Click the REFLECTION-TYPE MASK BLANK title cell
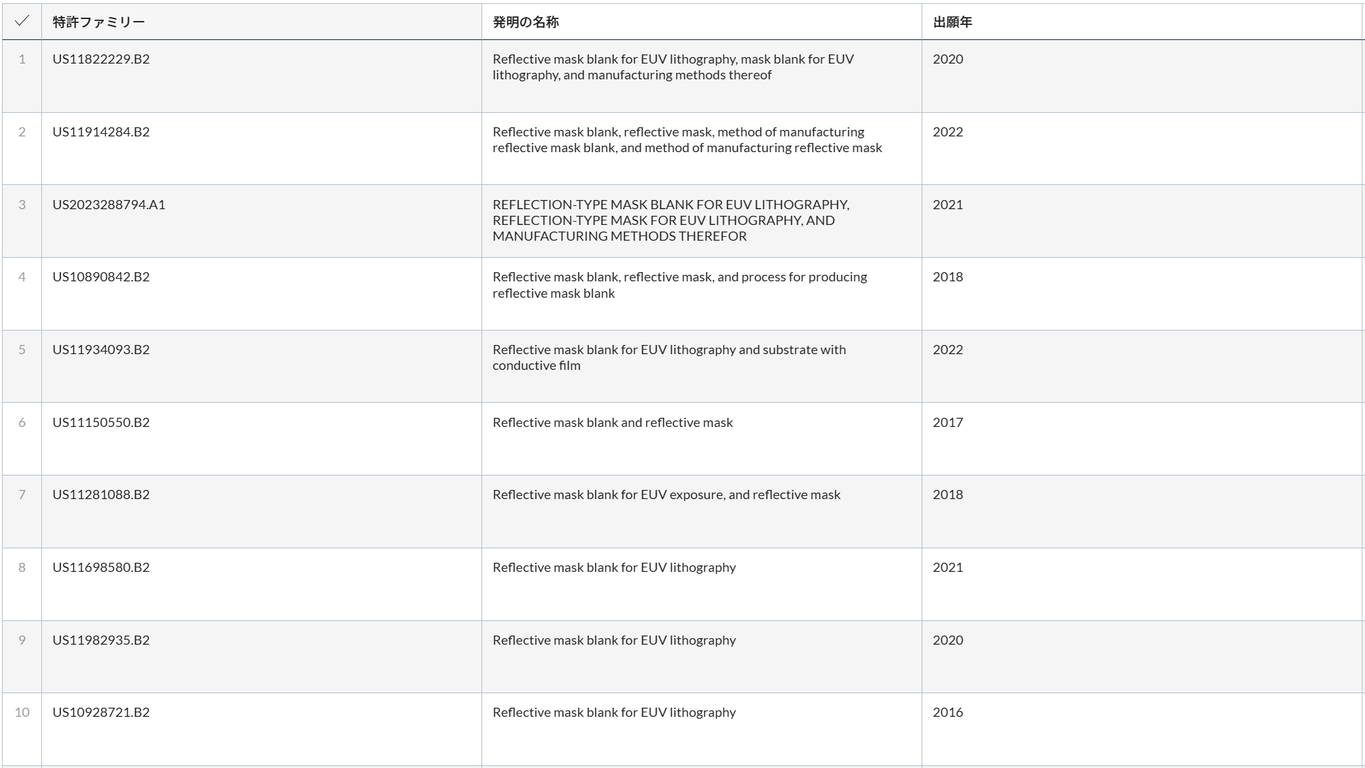This screenshot has height=768, width=1365. click(x=670, y=220)
